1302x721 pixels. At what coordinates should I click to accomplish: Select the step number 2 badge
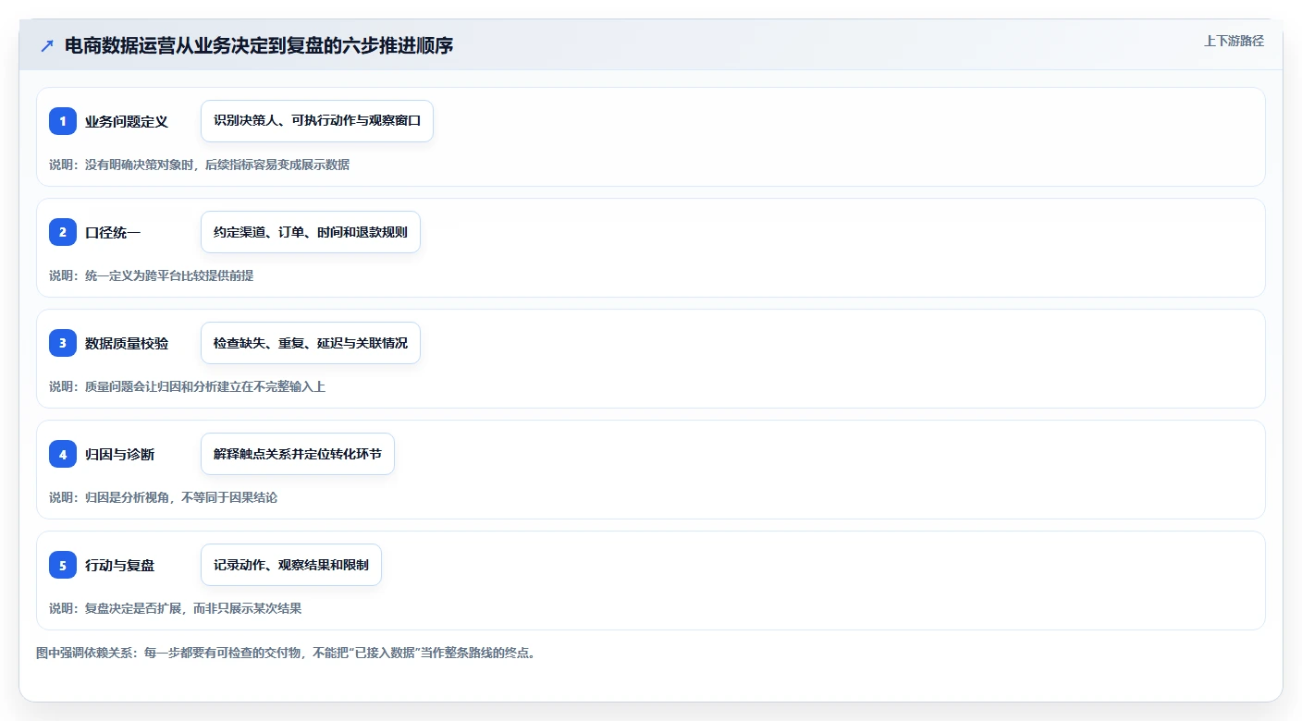63,232
